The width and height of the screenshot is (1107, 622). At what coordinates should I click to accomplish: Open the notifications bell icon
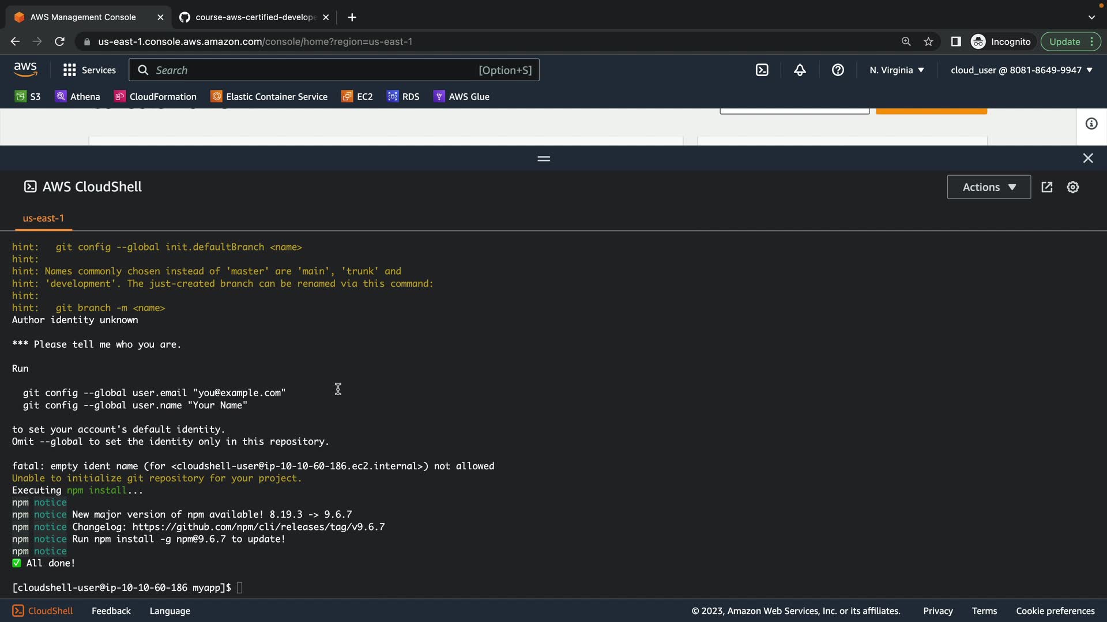800,70
